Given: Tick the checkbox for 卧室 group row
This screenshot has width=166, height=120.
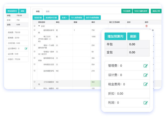Looking at the screenshot, I should pyautogui.click(x=34, y=26).
